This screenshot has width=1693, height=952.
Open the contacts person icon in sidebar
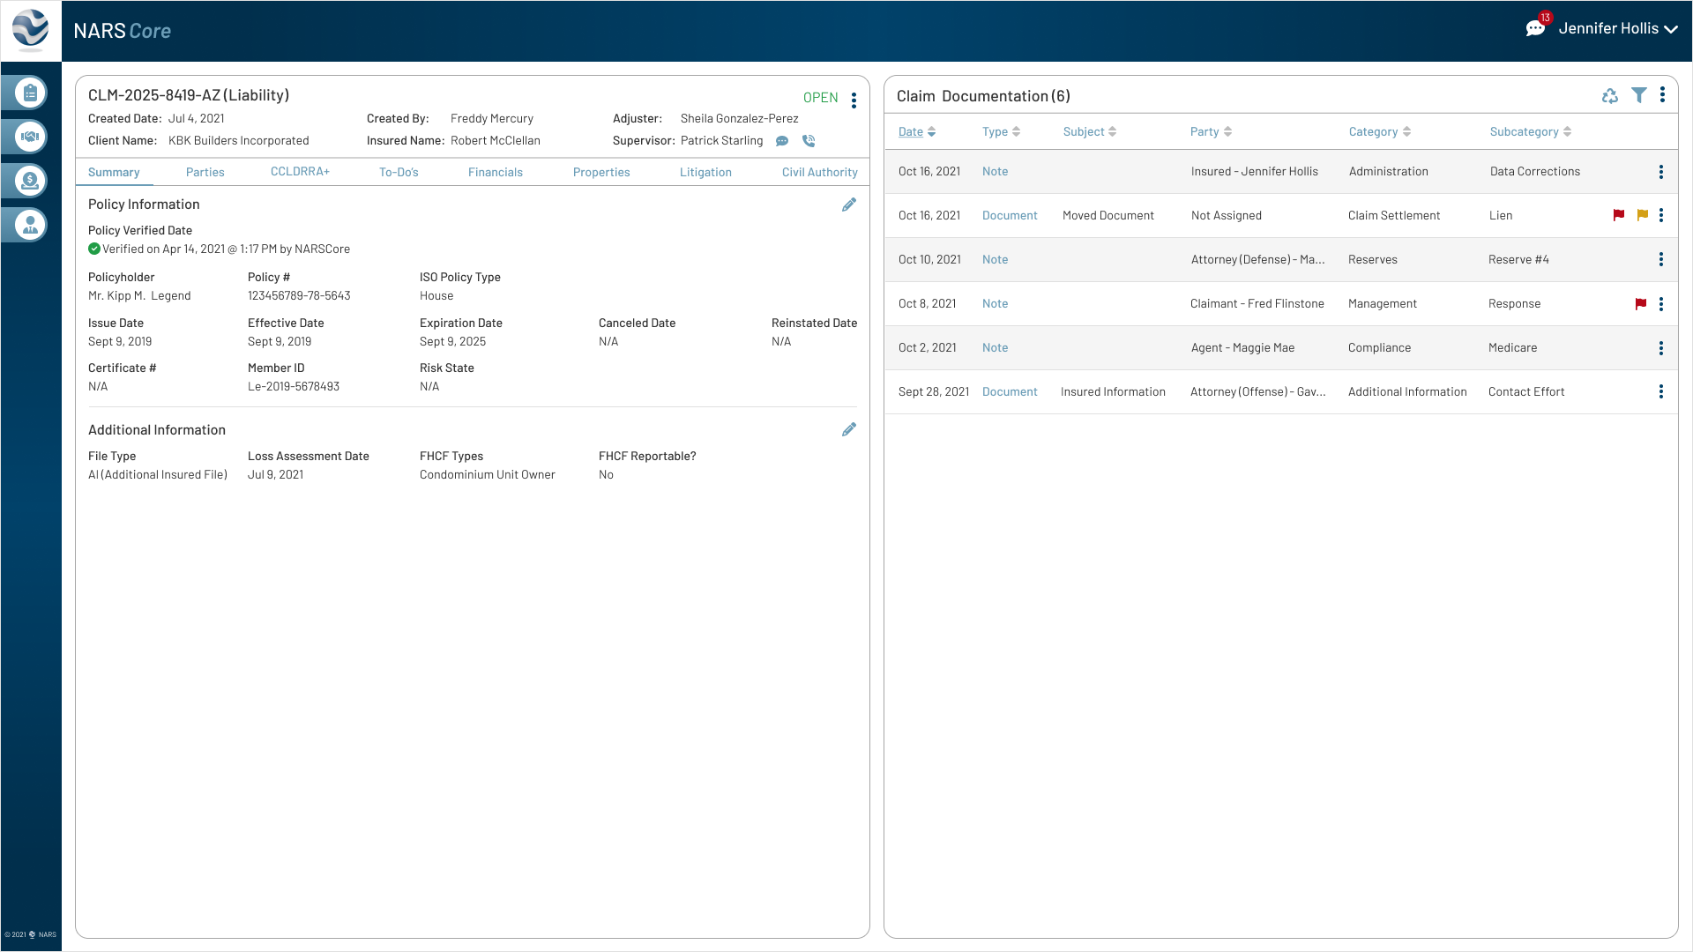29,225
